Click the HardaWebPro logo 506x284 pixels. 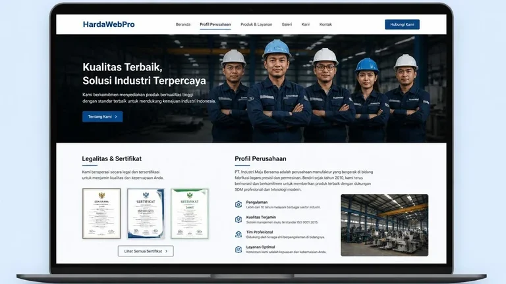coord(109,24)
